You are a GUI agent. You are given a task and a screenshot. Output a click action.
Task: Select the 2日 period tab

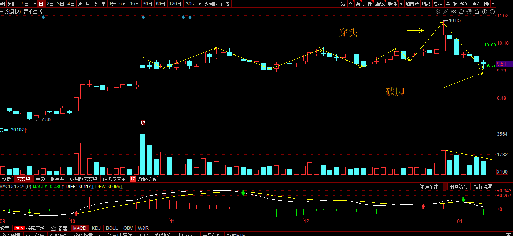pos(50,4)
